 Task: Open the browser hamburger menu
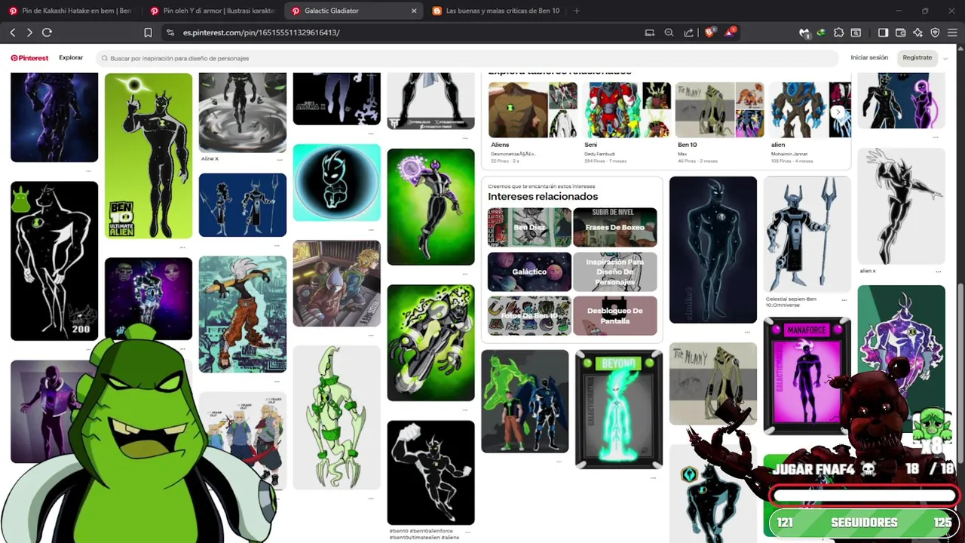[952, 32]
